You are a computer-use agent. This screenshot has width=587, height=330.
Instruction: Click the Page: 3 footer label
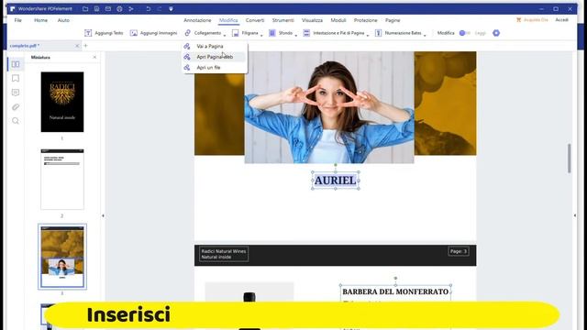[x=459, y=251]
